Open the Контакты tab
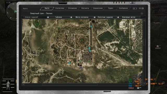Image resolution: width=167 pixels, height=94 pixels. (85, 8)
